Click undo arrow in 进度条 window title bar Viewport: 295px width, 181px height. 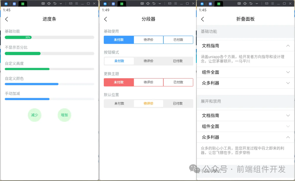(55, 4)
